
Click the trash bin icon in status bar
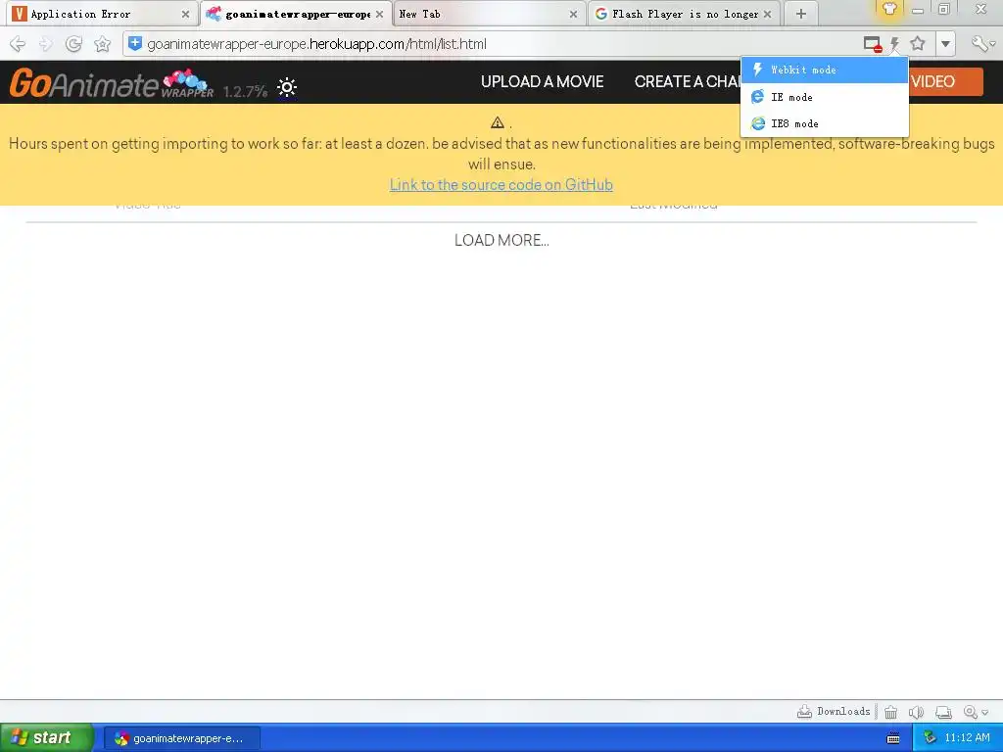[x=890, y=712]
